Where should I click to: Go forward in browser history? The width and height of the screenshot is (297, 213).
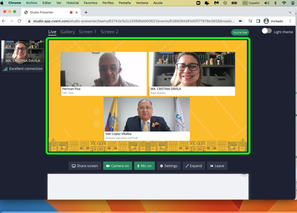[11, 21]
